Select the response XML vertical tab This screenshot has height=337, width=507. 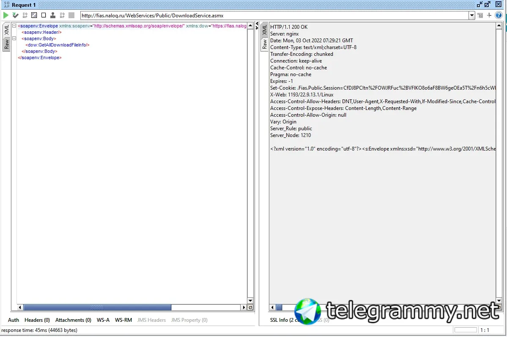[264, 30]
